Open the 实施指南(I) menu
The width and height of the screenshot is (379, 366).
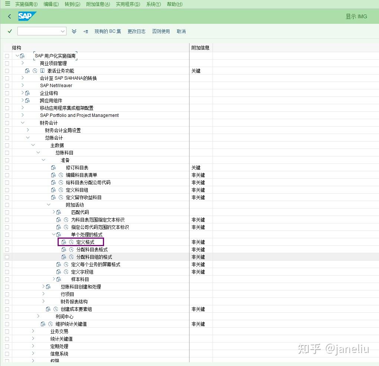[x=25, y=4]
